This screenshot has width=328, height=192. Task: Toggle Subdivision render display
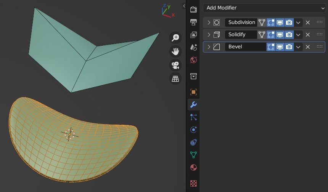[289, 22]
